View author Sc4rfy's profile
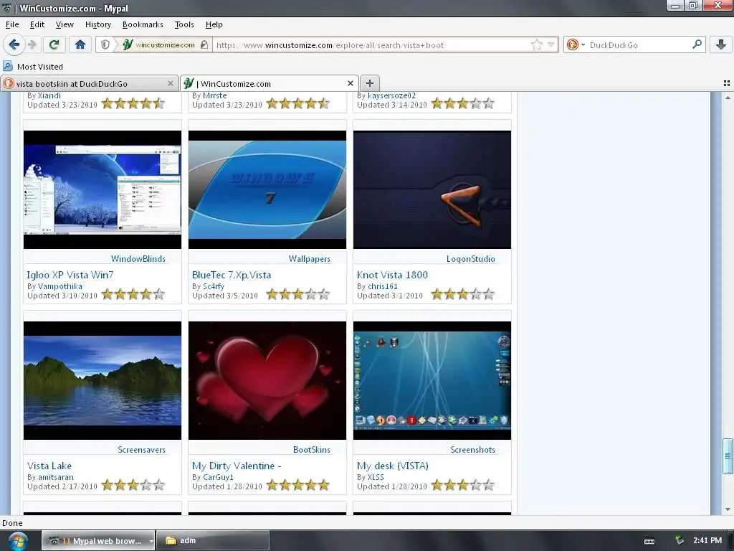This screenshot has width=734, height=551. [x=213, y=286]
